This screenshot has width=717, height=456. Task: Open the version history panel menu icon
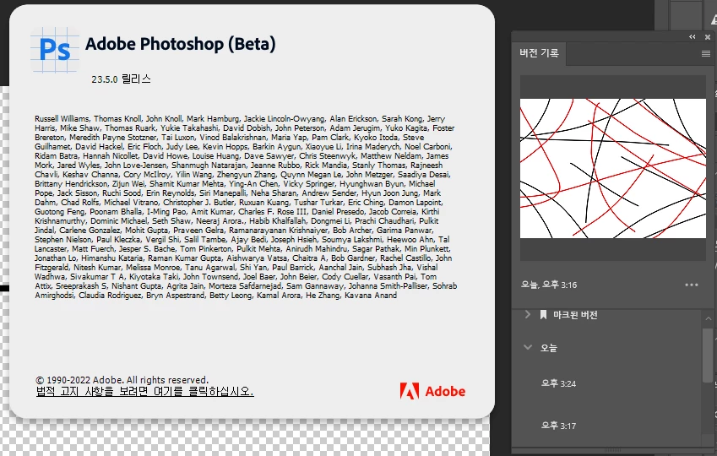[x=705, y=53]
